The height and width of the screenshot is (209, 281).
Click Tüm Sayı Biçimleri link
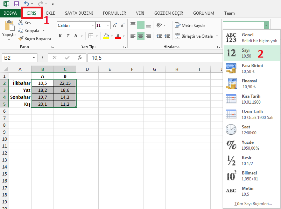pos(253,203)
